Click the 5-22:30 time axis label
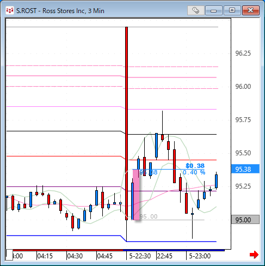The width and height of the screenshot is (265, 266). pos(140,256)
